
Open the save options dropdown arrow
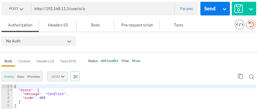coord(251,9)
